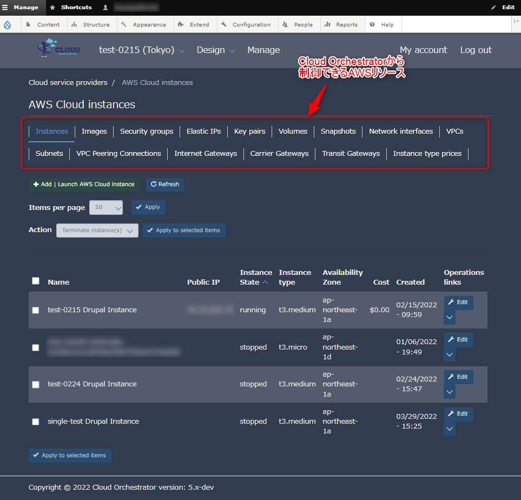Viewport: 521px width, 500px height.
Task: Open the Reports admin menu
Action: tap(341, 24)
